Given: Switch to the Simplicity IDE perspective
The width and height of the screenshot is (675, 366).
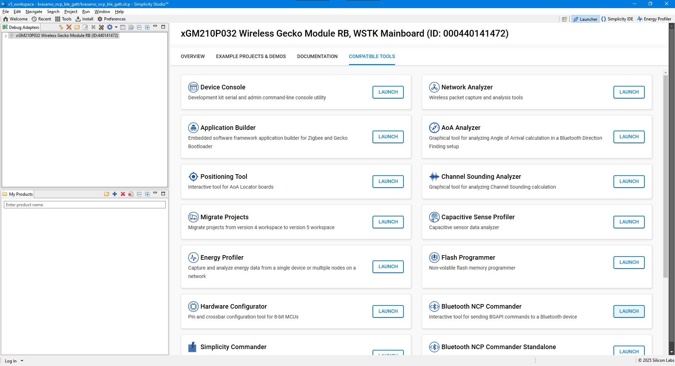Looking at the screenshot, I should coord(617,19).
